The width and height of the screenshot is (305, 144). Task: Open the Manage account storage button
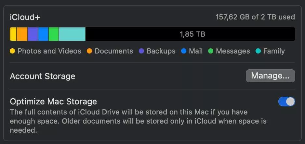tap(270, 76)
